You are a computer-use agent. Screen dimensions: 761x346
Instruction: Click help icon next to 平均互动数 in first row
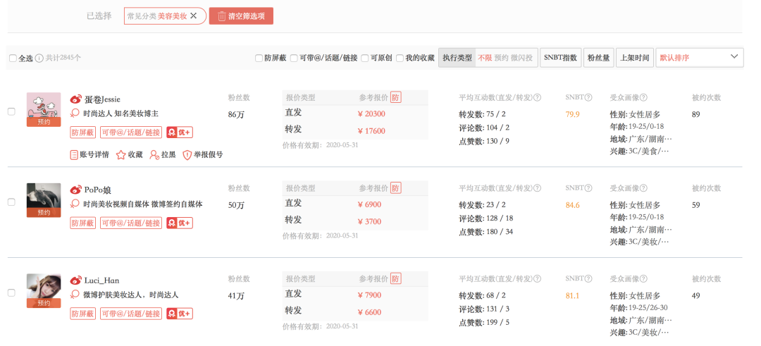coord(537,97)
